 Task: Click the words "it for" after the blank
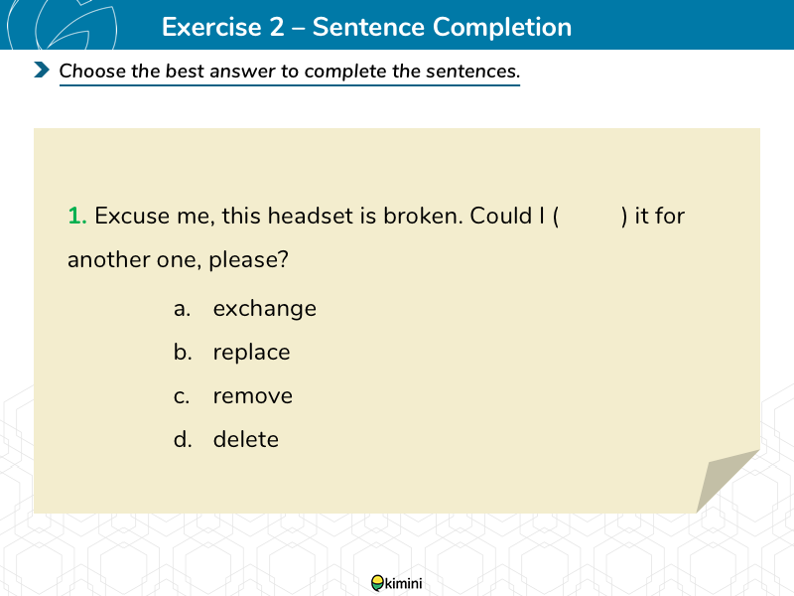[659, 216]
